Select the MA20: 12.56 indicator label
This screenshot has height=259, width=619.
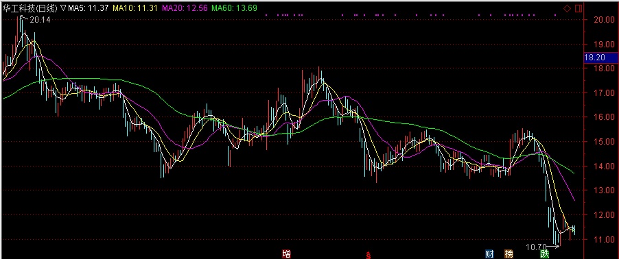pos(185,8)
